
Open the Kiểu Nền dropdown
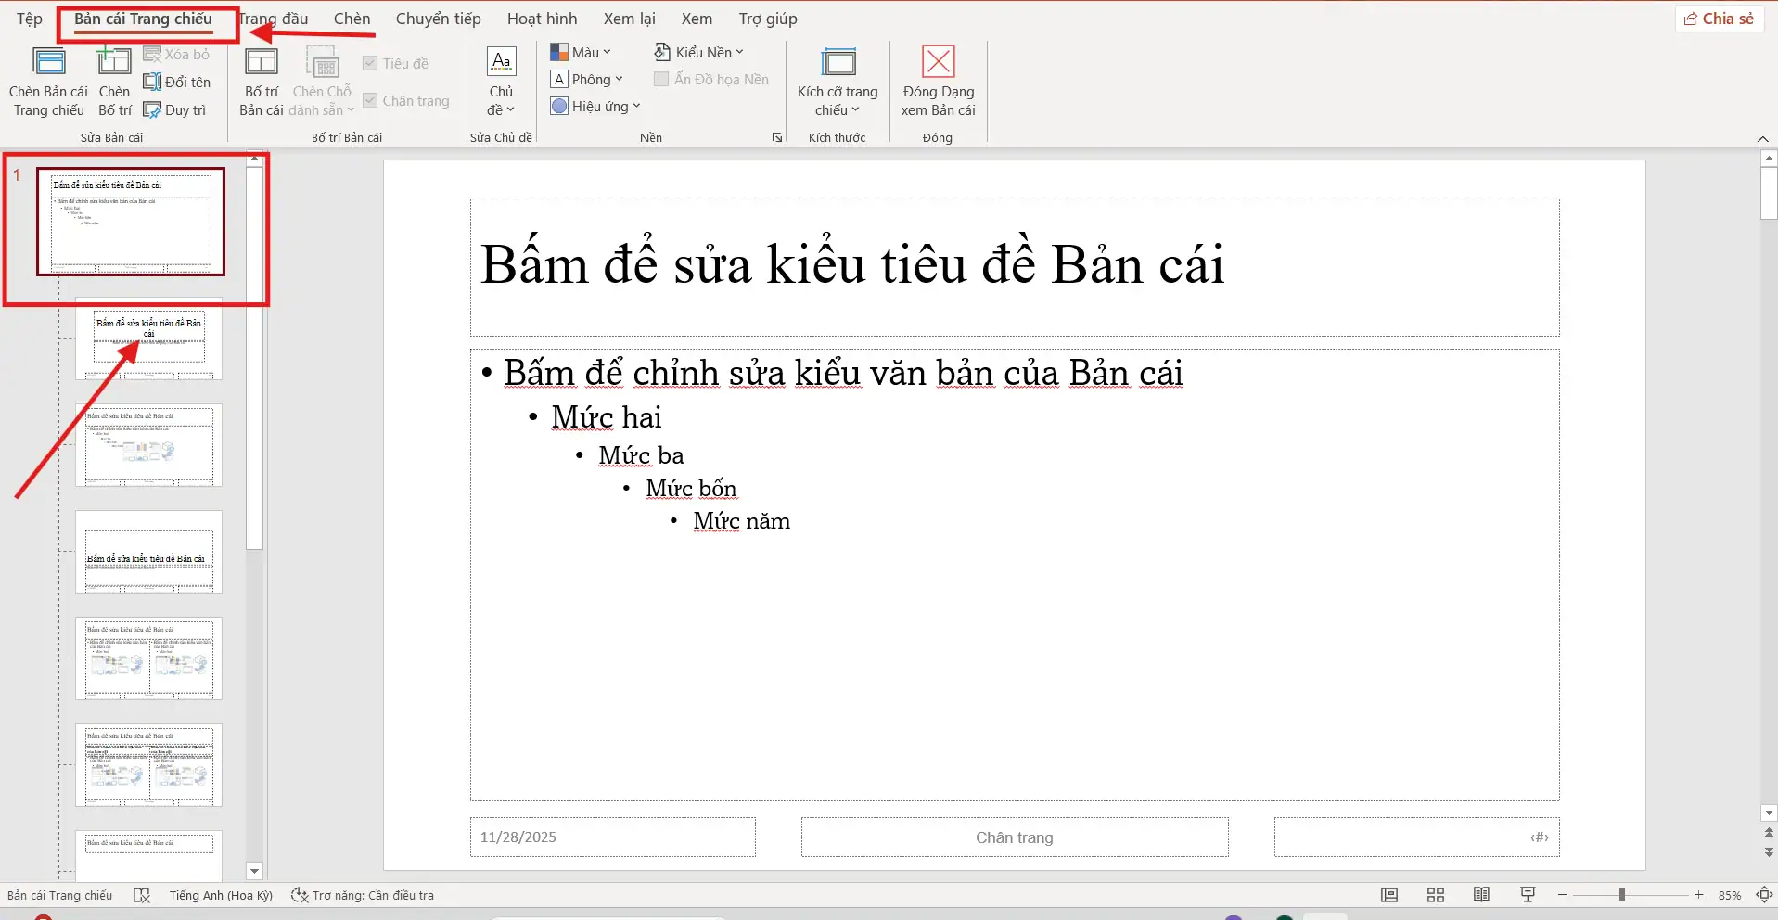click(698, 52)
